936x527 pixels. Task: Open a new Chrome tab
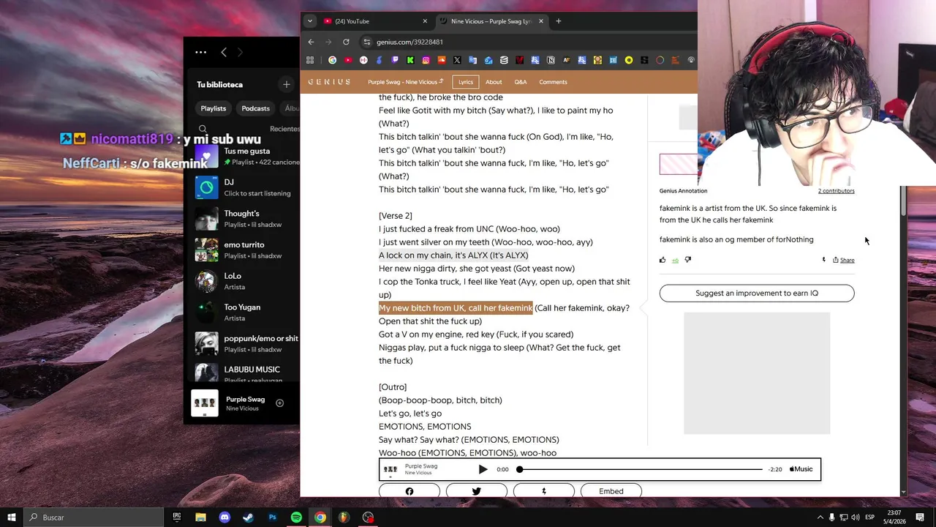[x=558, y=21]
